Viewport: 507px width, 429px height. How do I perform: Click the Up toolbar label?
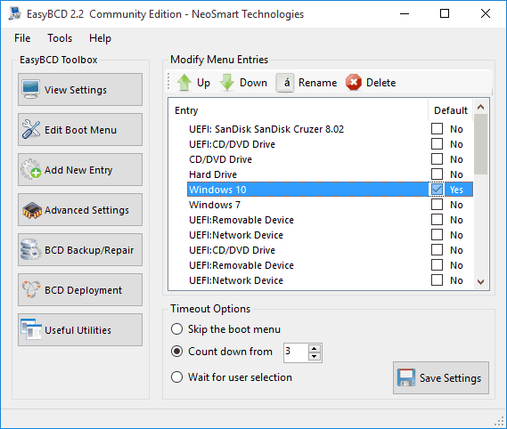click(203, 83)
